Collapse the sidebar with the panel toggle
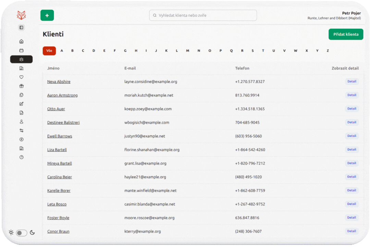This screenshot has width=370, height=250. (x=21, y=27)
